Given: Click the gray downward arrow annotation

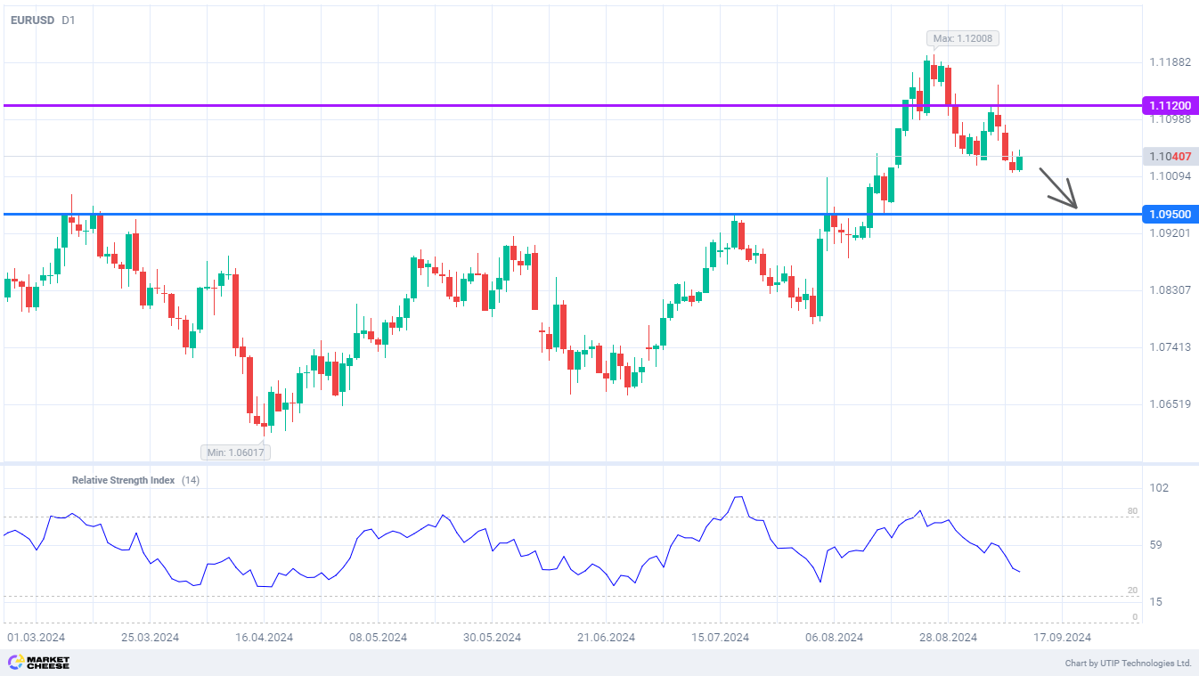Looking at the screenshot, I should coord(1060,189).
